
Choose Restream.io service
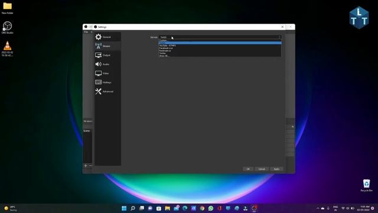point(220,51)
